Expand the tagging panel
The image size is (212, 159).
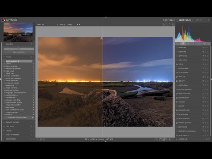coord(4,131)
